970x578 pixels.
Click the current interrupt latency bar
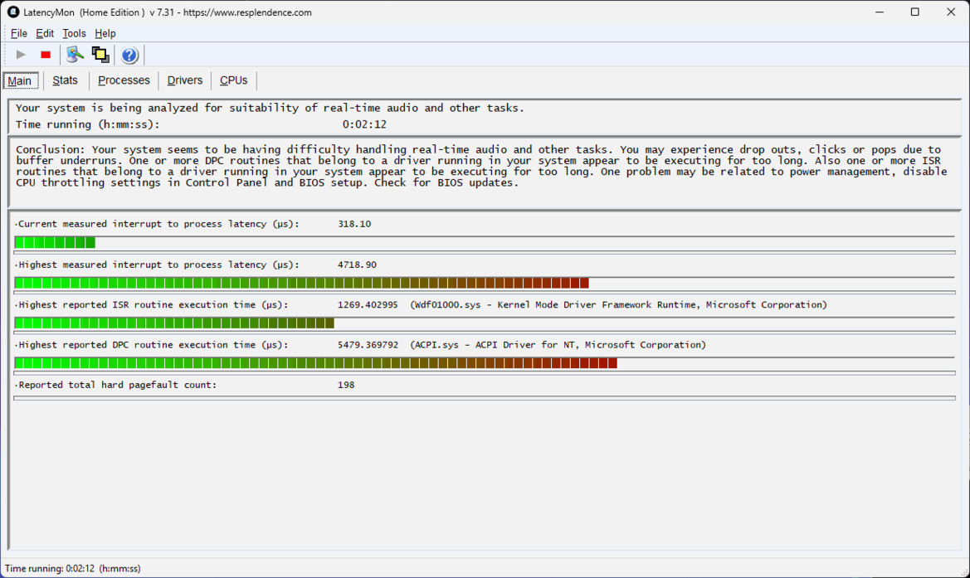(55, 242)
